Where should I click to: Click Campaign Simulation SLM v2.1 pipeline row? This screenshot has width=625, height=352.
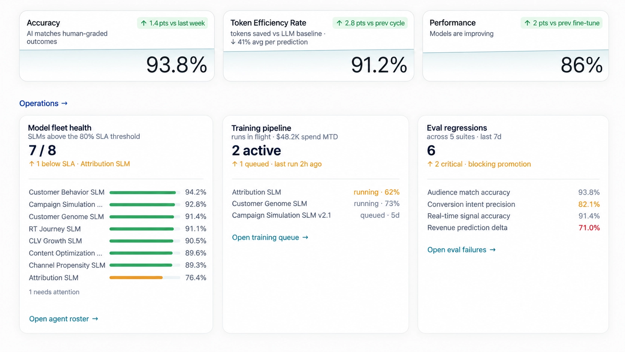(315, 215)
